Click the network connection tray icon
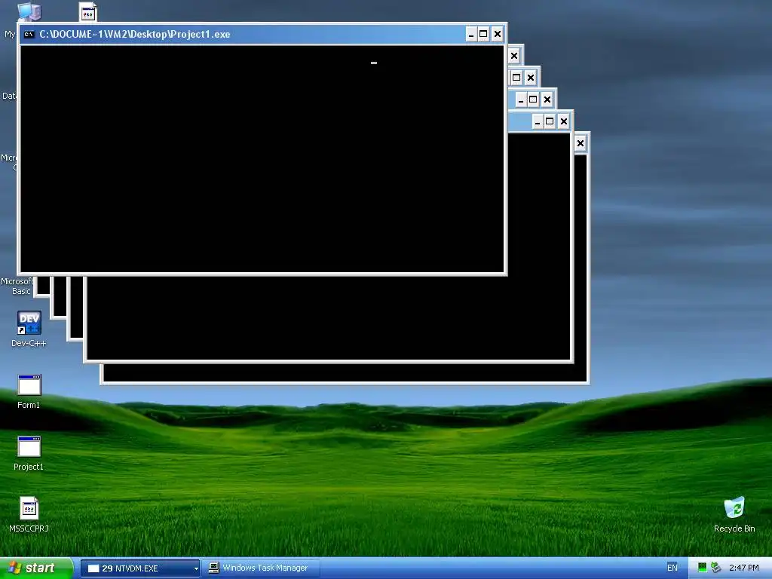 pyautogui.click(x=716, y=568)
